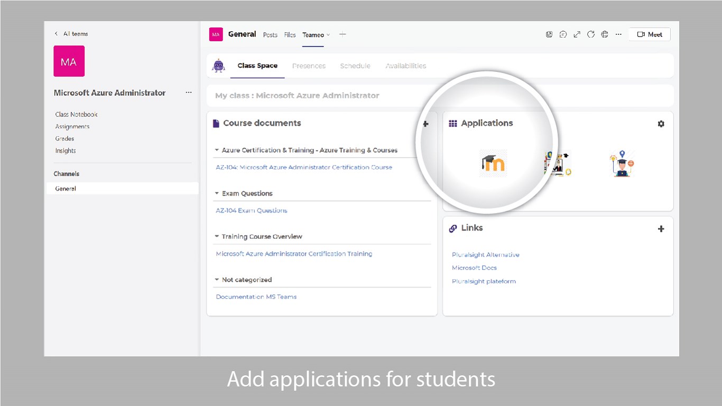Add a course document with the plus icon
This screenshot has width=722, height=406.
tap(425, 124)
